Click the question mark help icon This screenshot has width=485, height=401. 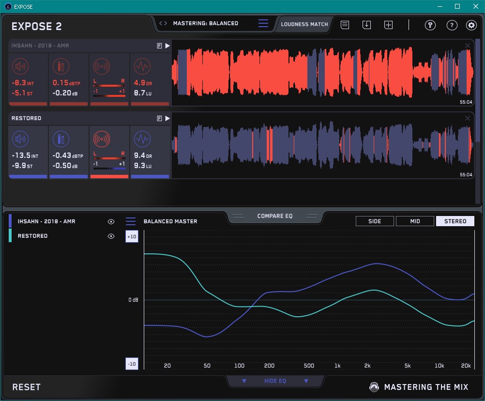pos(452,25)
